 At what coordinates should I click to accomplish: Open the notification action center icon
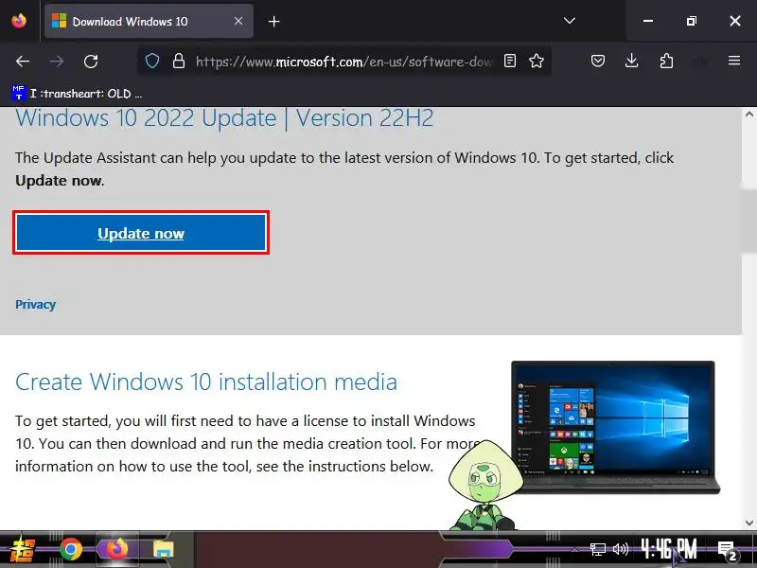[x=727, y=550]
